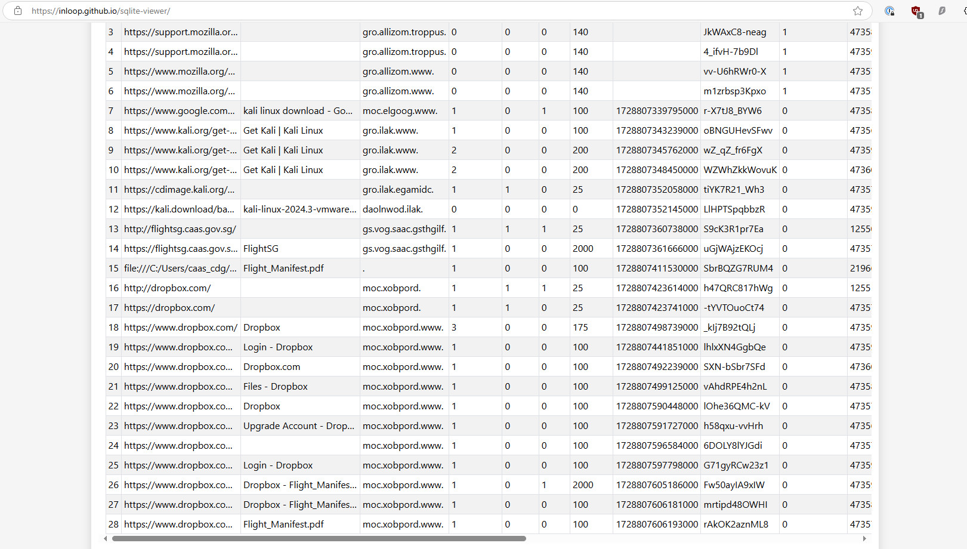The width and height of the screenshot is (967, 549).
Task: Click the horizontal scrollbar left arrow
Action: [106, 539]
